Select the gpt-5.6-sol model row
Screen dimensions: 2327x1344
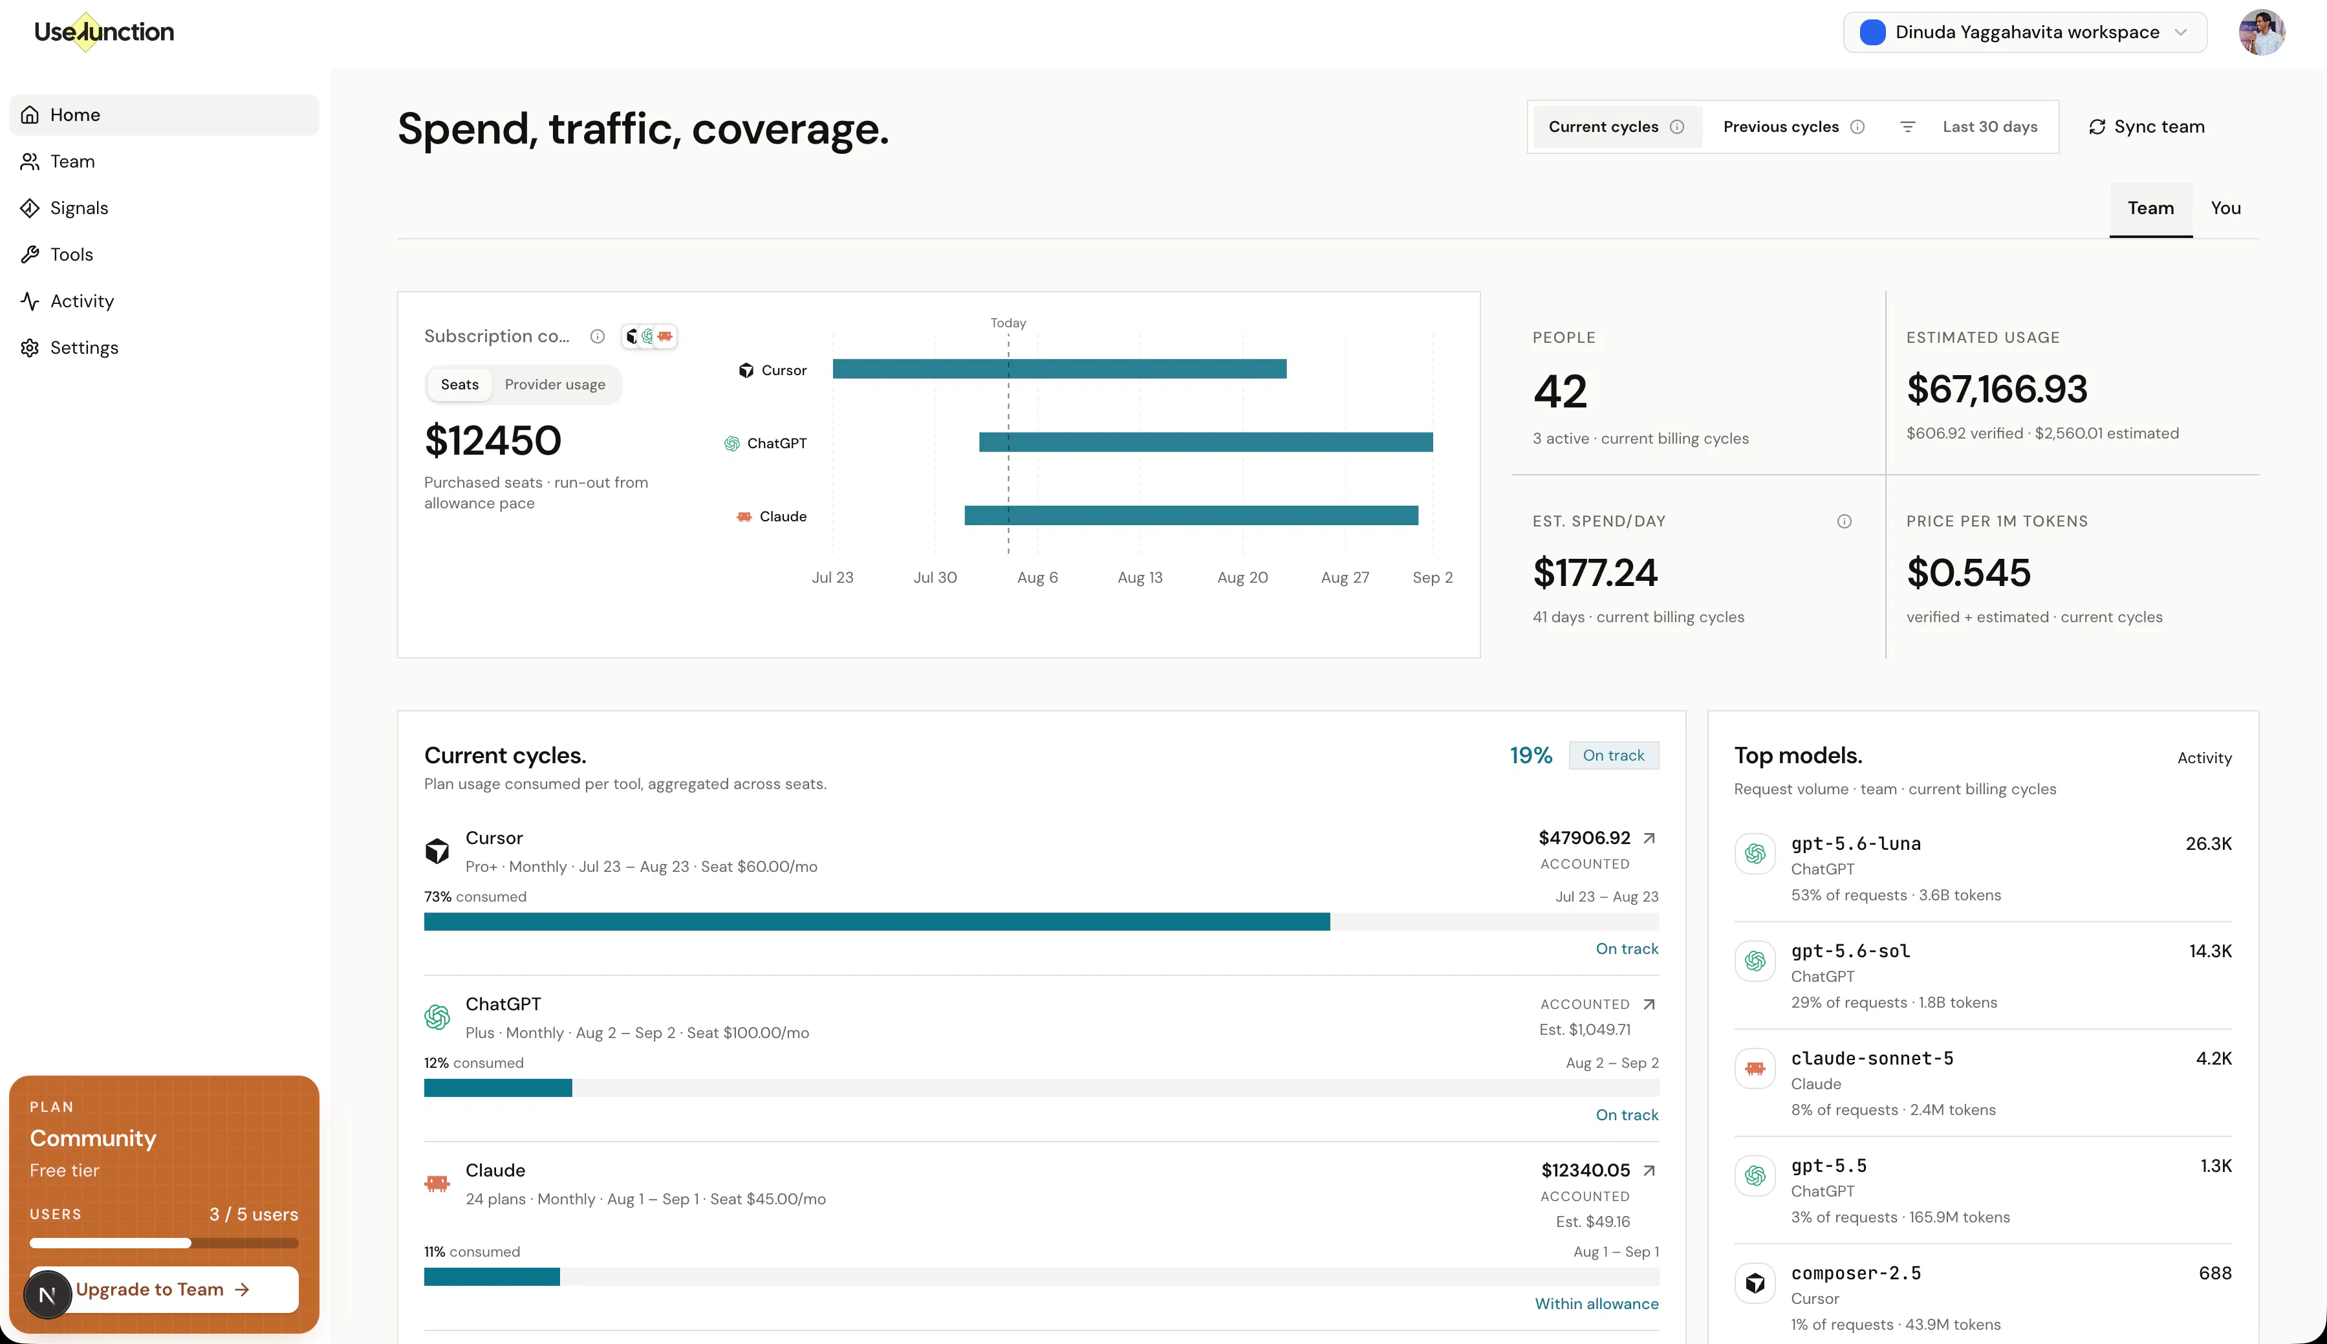1983,976
